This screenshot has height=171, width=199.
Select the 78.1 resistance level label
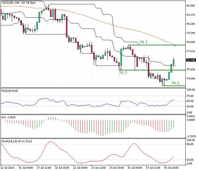click(x=143, y=42)
